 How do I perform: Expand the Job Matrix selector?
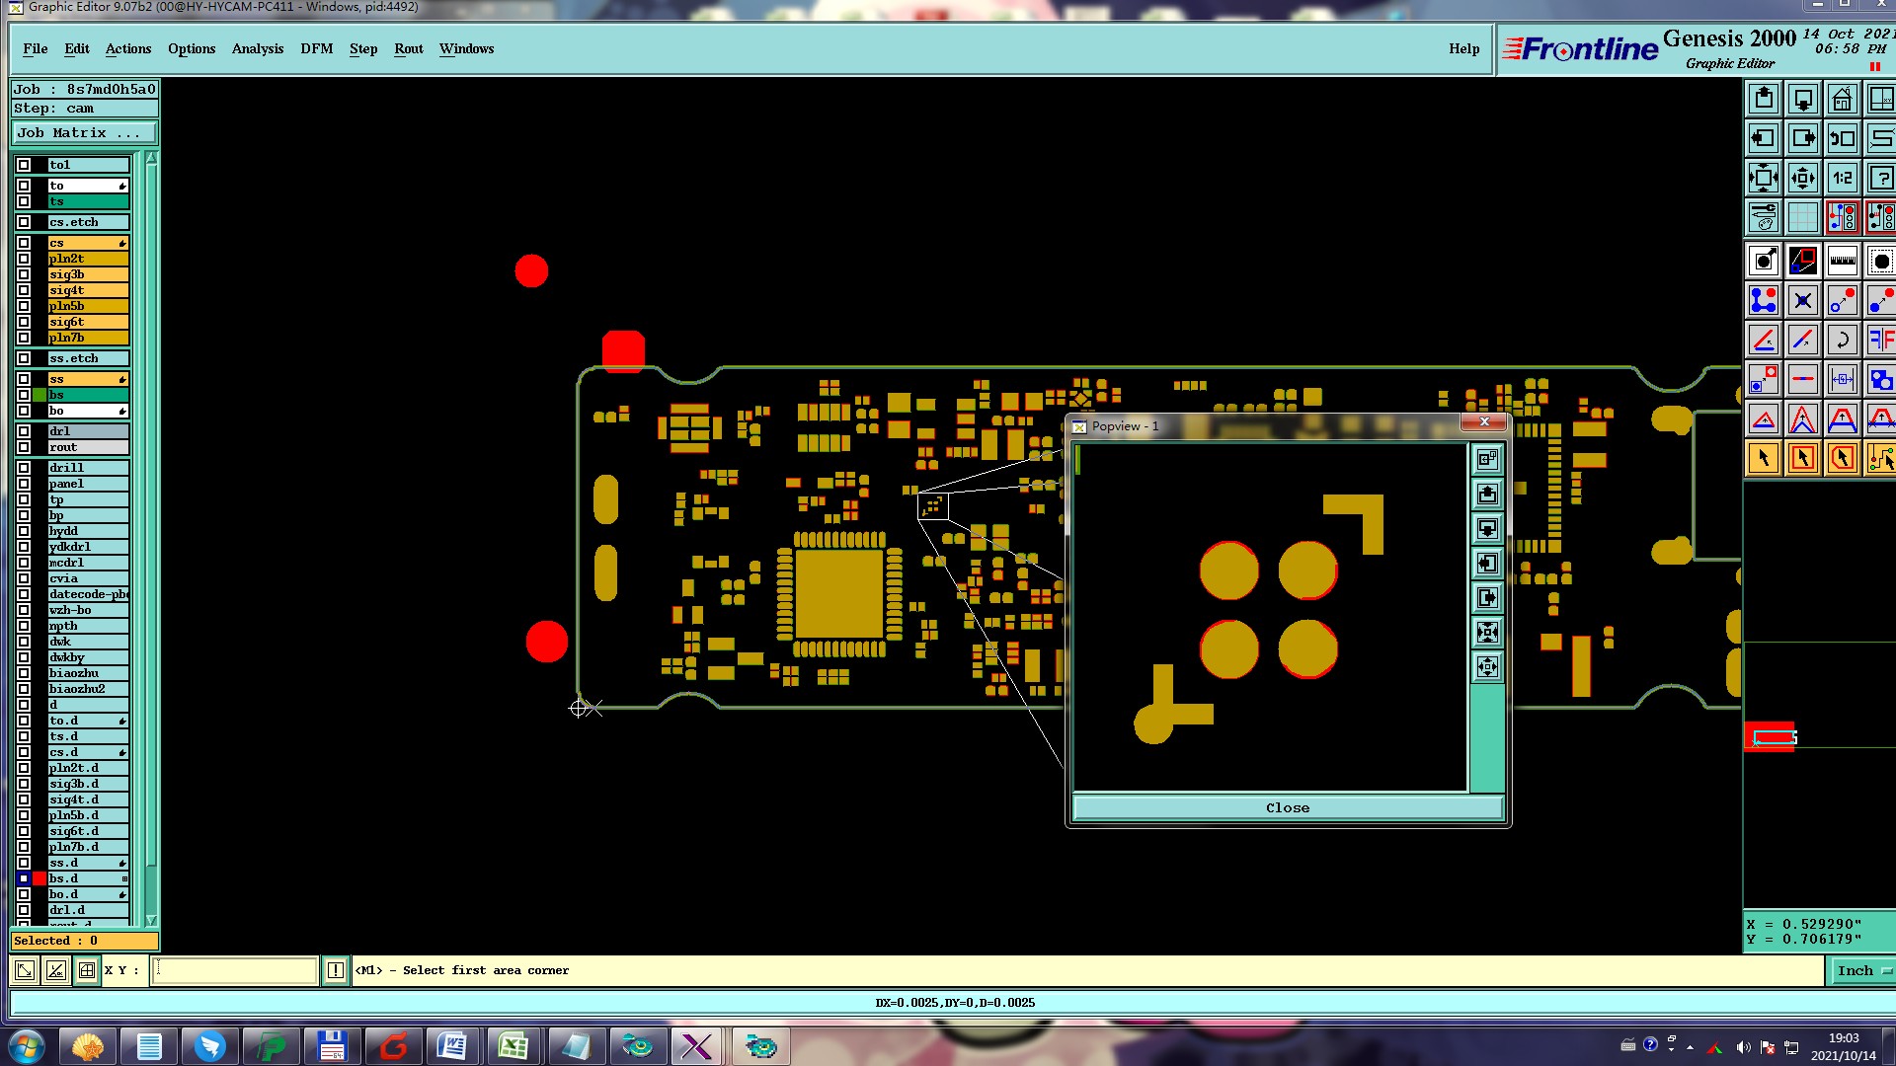click(x=84, y=133)
